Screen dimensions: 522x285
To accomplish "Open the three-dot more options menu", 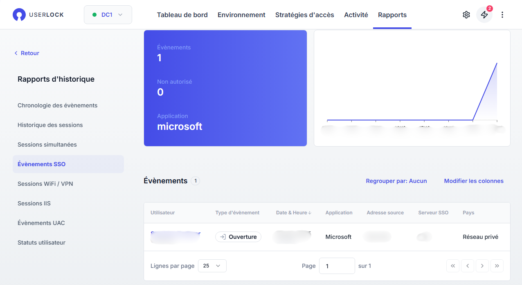I will (x=502, y=15).
